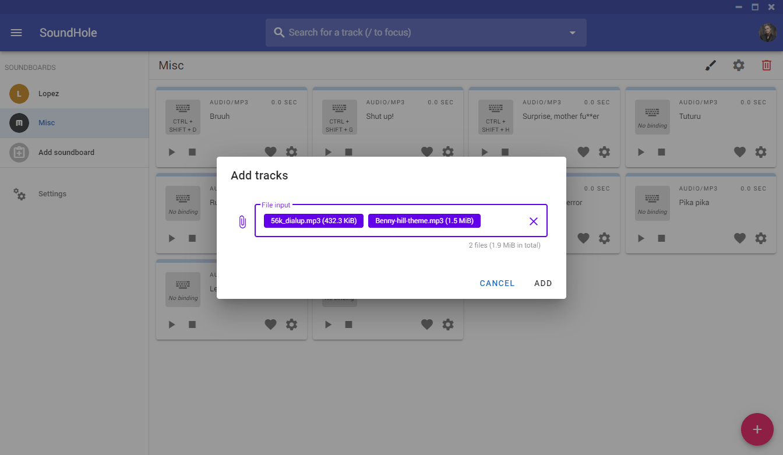This screenshot has height=455, width=783.
Task: Click the paperclip attachment icon
Action: tap(242, 221)
